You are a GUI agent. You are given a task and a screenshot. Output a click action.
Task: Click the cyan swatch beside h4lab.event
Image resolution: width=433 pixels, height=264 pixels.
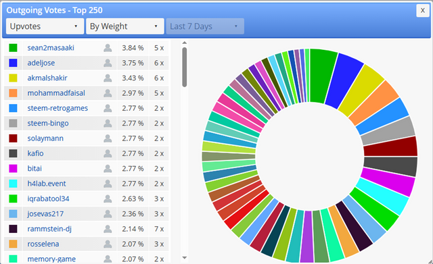coord(13,184)
